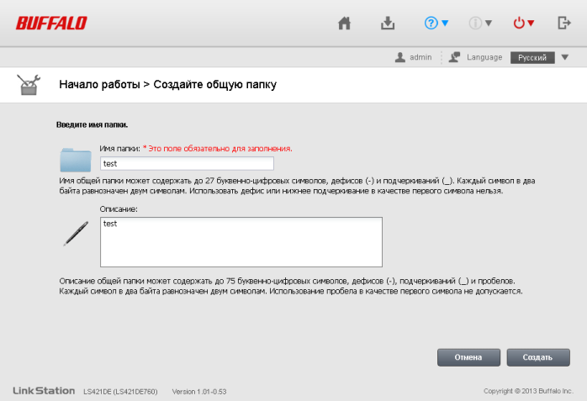Click the grey information icon
Viewport: 587px width, 401px height.
click(475, 24)
